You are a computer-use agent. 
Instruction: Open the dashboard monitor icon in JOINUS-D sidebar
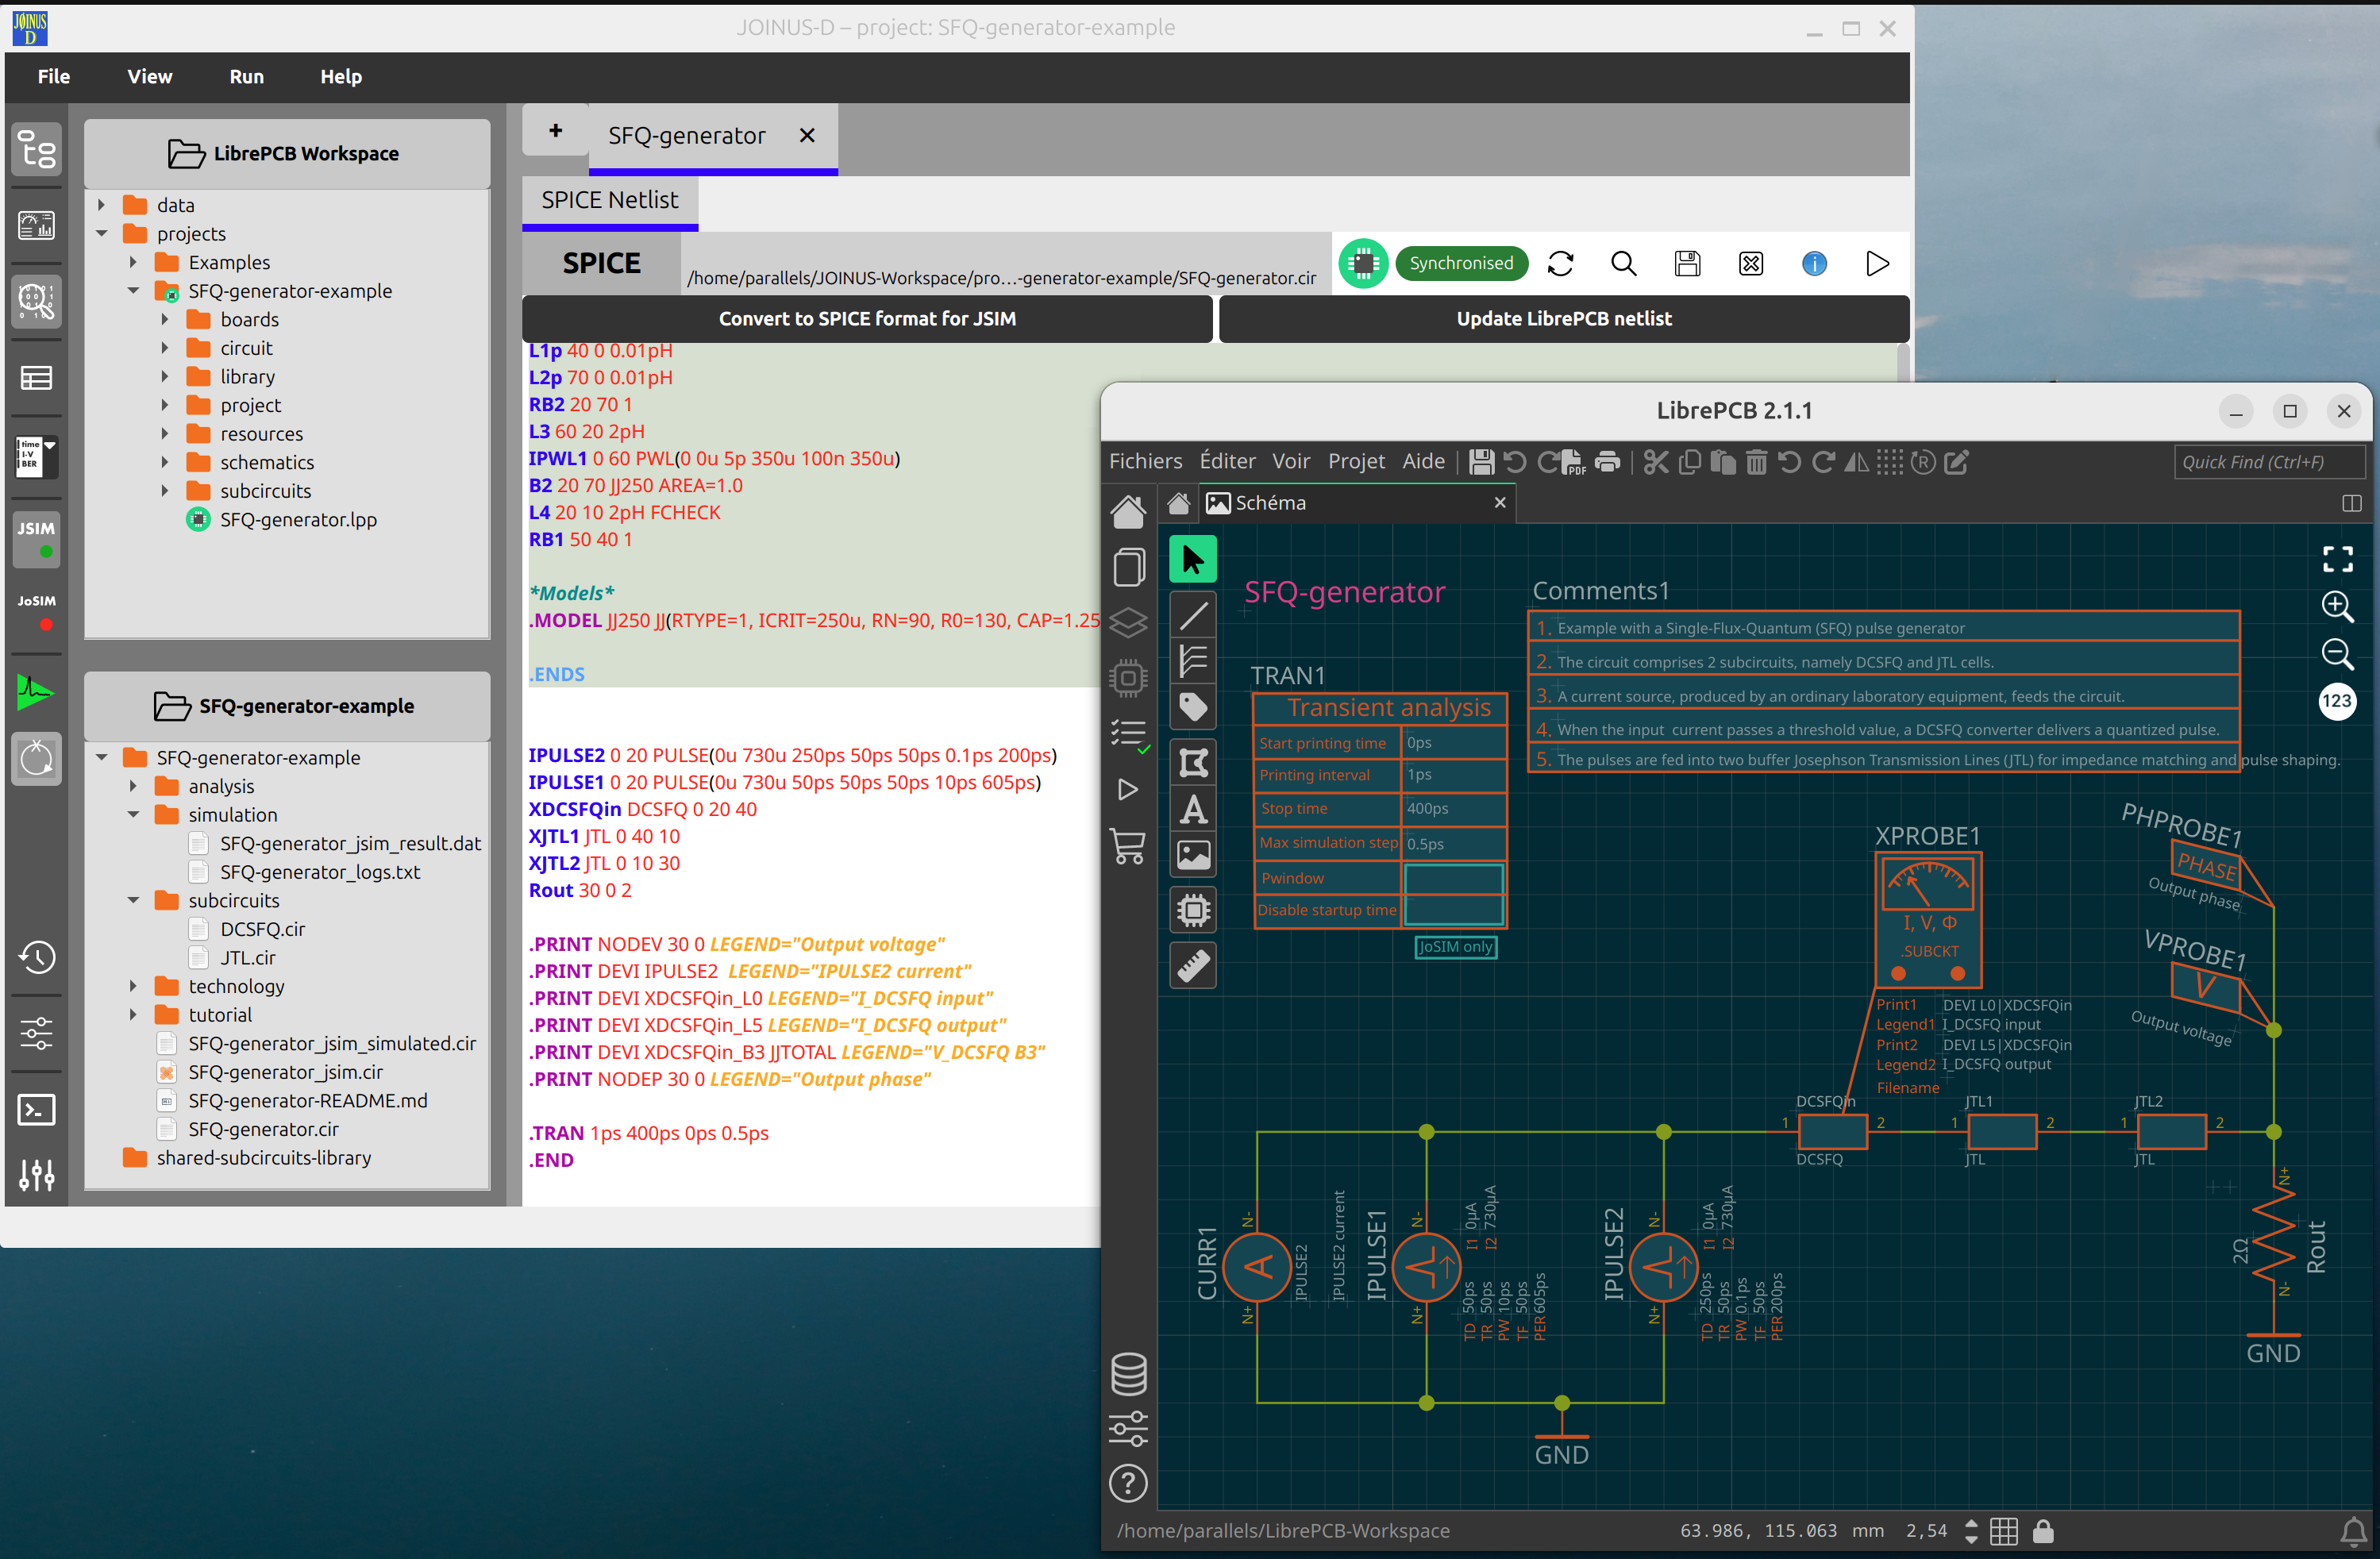pos(37,225)
